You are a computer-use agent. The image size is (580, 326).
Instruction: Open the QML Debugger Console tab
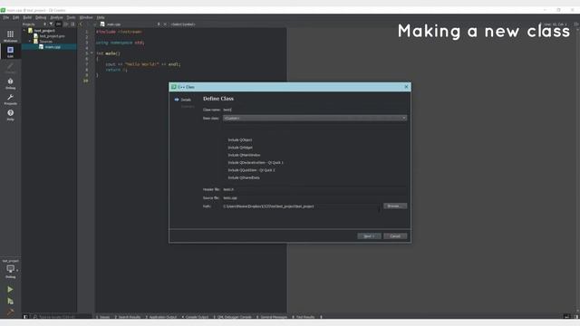233,317
